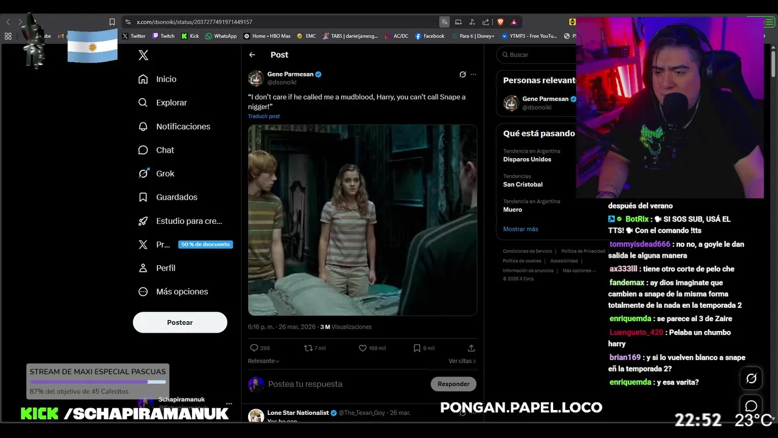Open Guardados bookmarks page

[168, 197]
